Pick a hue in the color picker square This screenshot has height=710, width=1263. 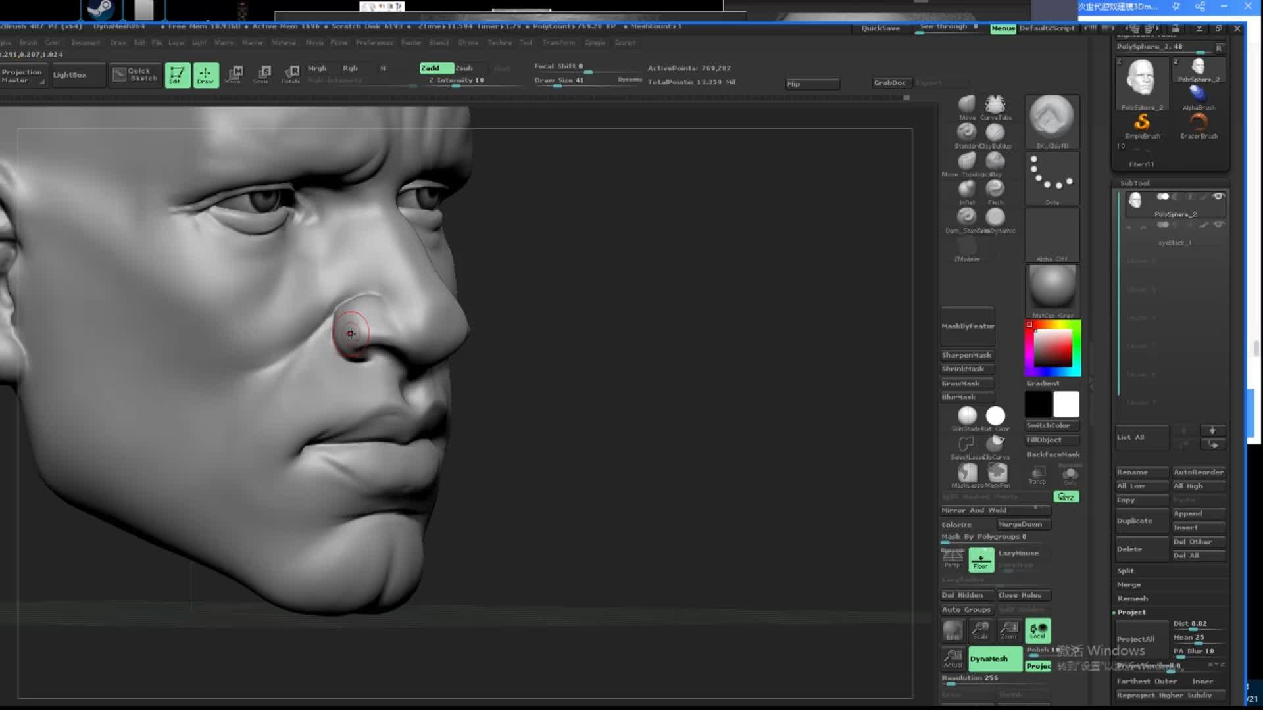1052,348
